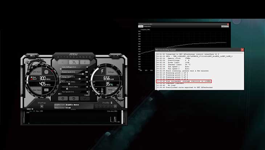Viewport: 265px width, 150px height.
Task: Click the profile save icon button
Action: [115, 106]
